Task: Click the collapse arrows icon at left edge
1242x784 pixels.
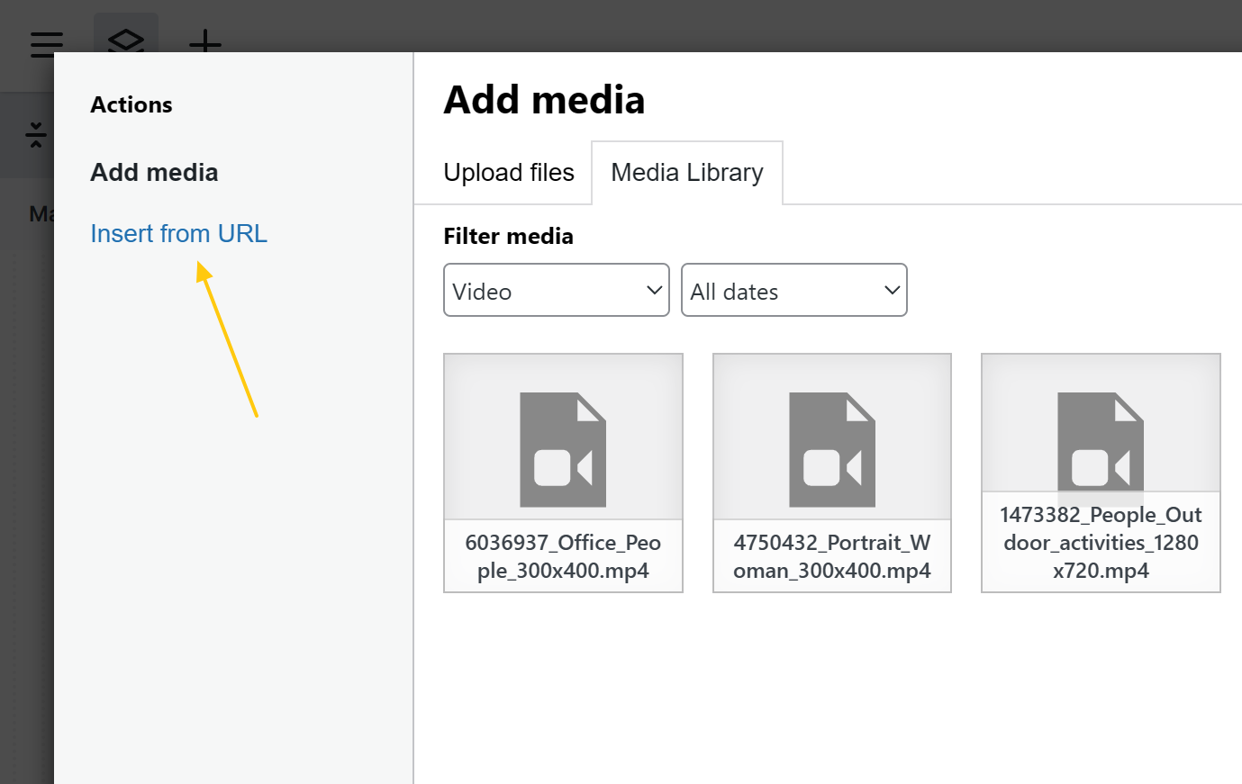Action: (36, 135)
